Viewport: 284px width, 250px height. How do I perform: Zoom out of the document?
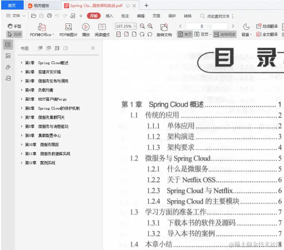click(x=142, y=26)
